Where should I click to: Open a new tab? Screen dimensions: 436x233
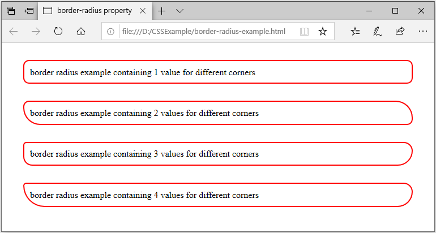pyautogui.click(x=161, y=11)
